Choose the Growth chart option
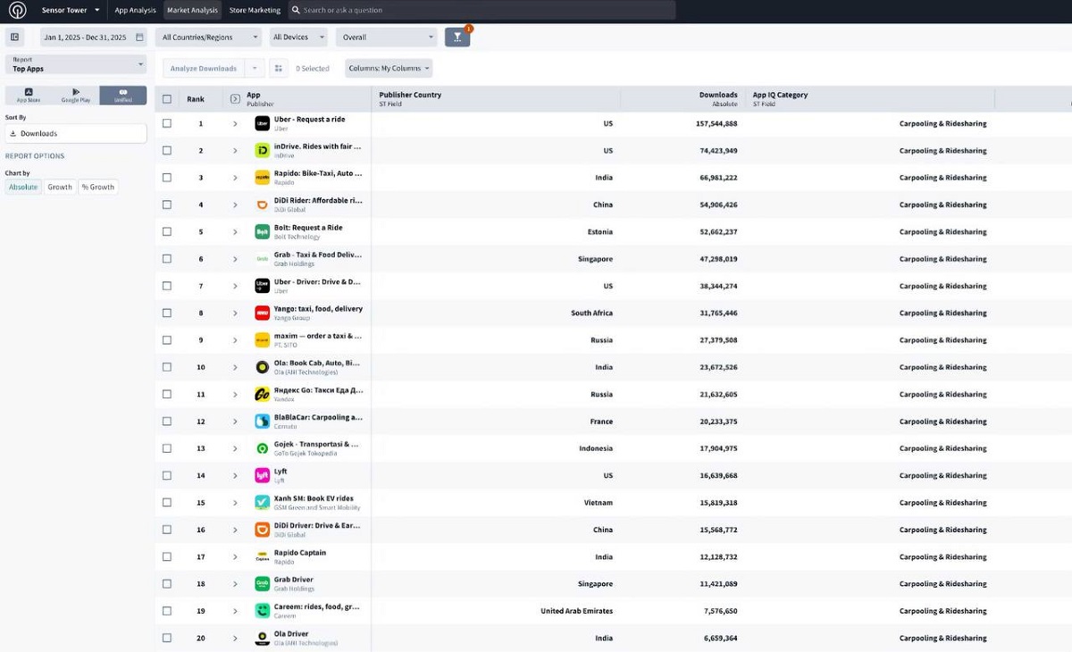Screen dimensions: 1072x652 [60, 188]
